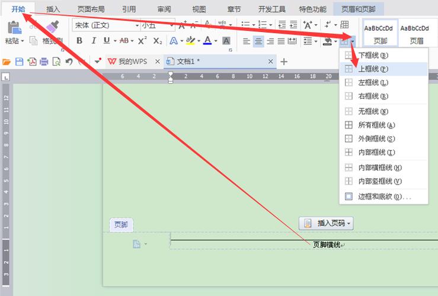Open the Paste options dropdown arrow

pos(23,41)
